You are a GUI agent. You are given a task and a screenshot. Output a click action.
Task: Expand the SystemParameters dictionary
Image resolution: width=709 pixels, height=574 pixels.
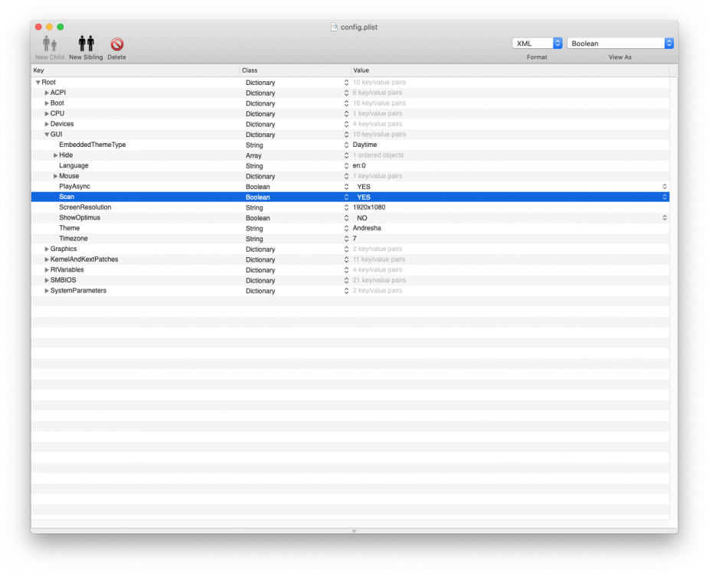47,291
